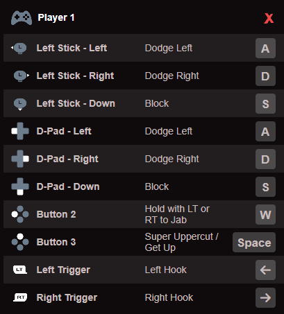Select the Player 1 title text
284x314 pixels.
tap(56, 18)
